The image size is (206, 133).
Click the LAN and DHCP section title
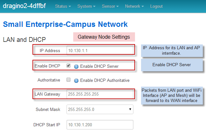(24, 40)
